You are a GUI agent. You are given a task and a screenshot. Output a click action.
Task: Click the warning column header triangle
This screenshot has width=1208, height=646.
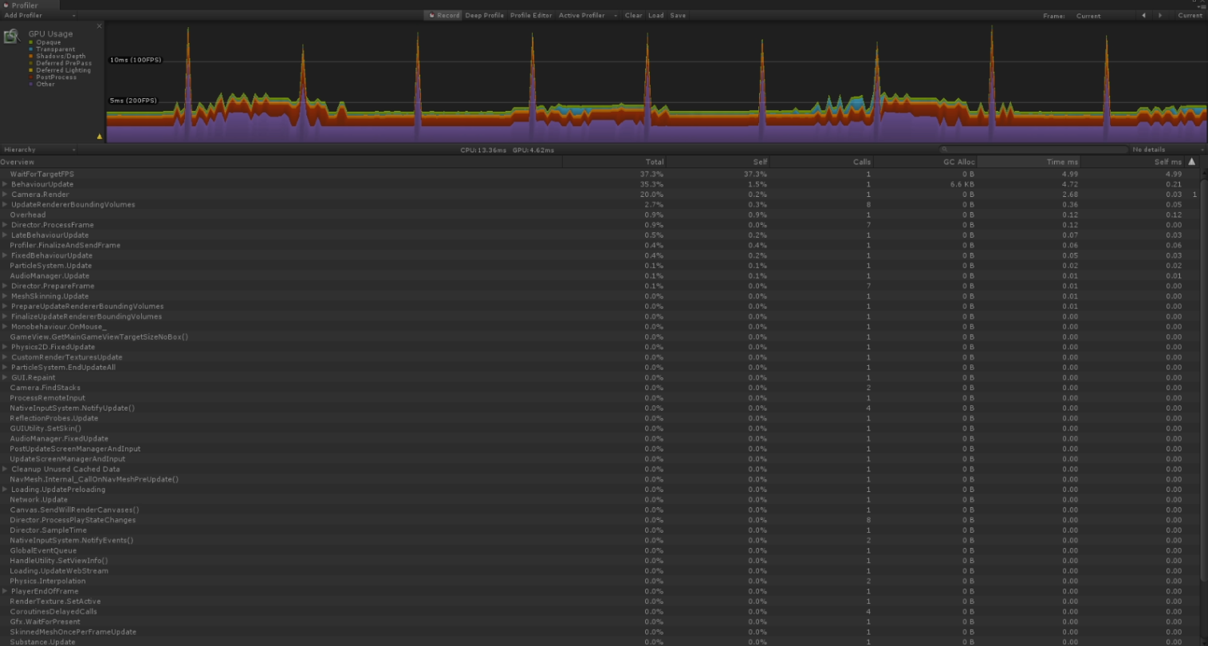1192,162
